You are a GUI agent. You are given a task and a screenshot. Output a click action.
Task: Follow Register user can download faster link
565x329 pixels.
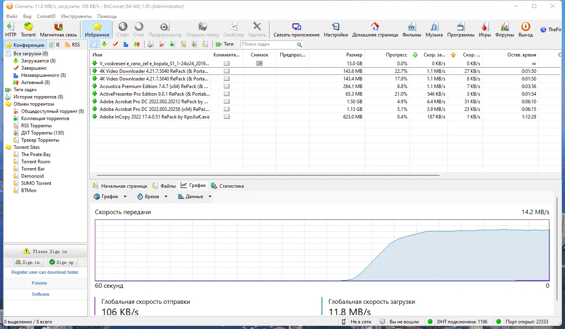tap(45, 272)
